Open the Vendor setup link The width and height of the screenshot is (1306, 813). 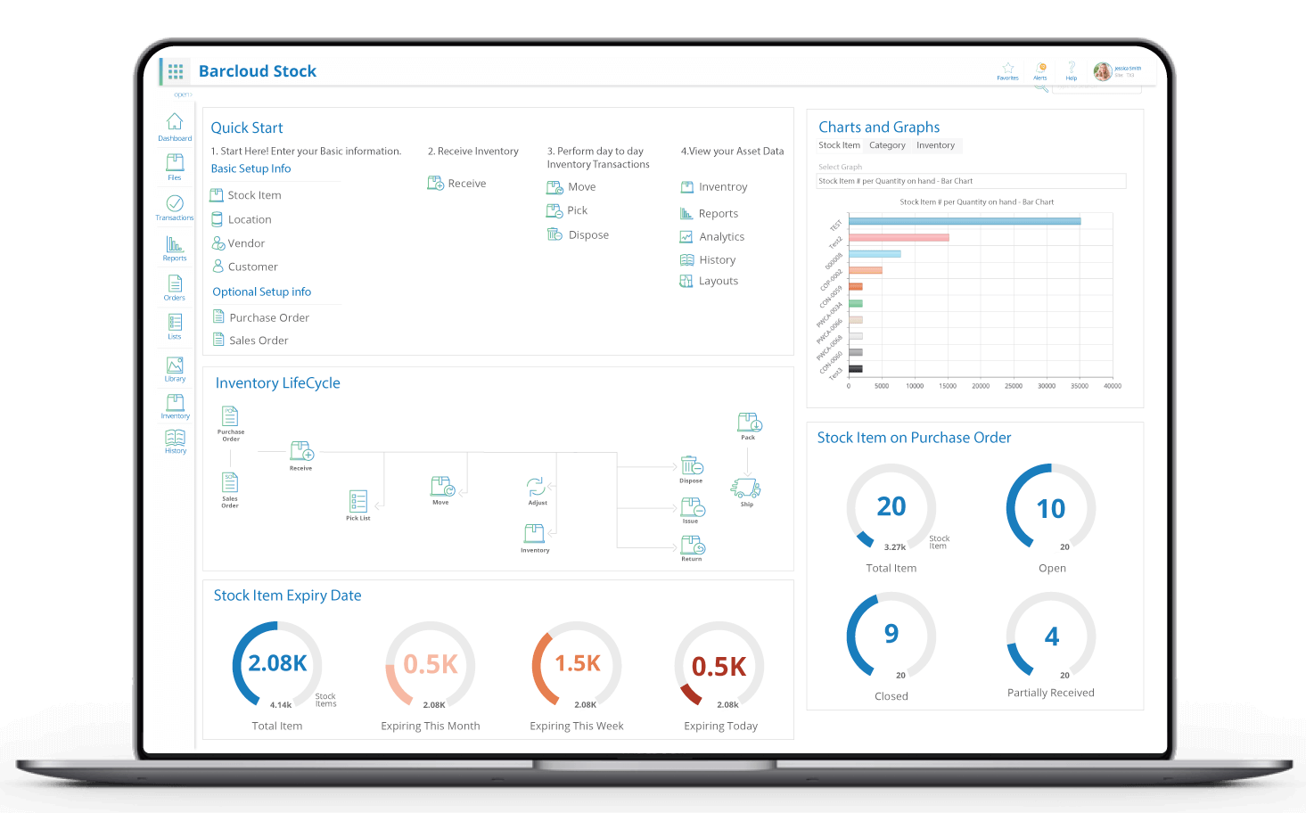238,243
